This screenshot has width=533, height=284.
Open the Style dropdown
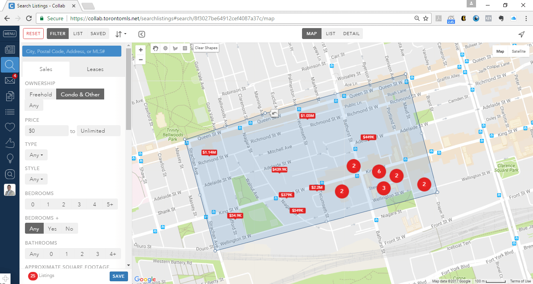click(36, 179)
